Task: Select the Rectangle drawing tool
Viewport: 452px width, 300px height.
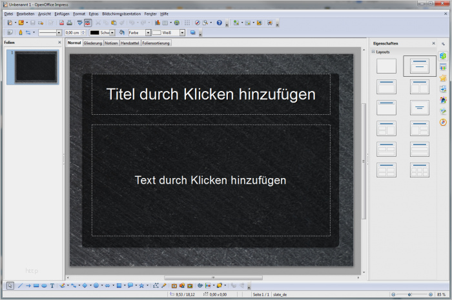Action: click(36, 286)
